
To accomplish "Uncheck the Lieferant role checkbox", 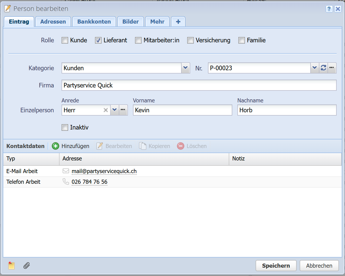I will click(98, 40).
